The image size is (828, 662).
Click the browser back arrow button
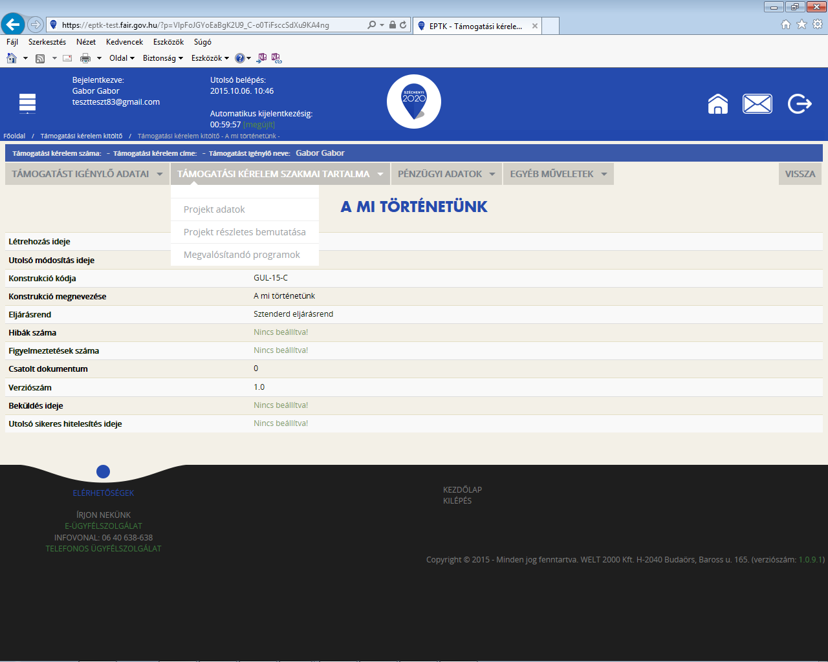(x=13, y=25)
